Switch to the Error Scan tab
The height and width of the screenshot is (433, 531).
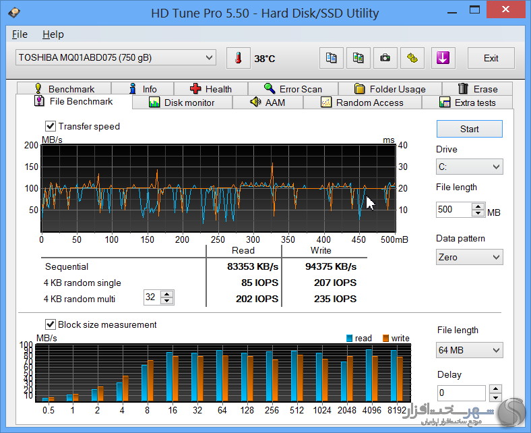[x=292, y=89]
